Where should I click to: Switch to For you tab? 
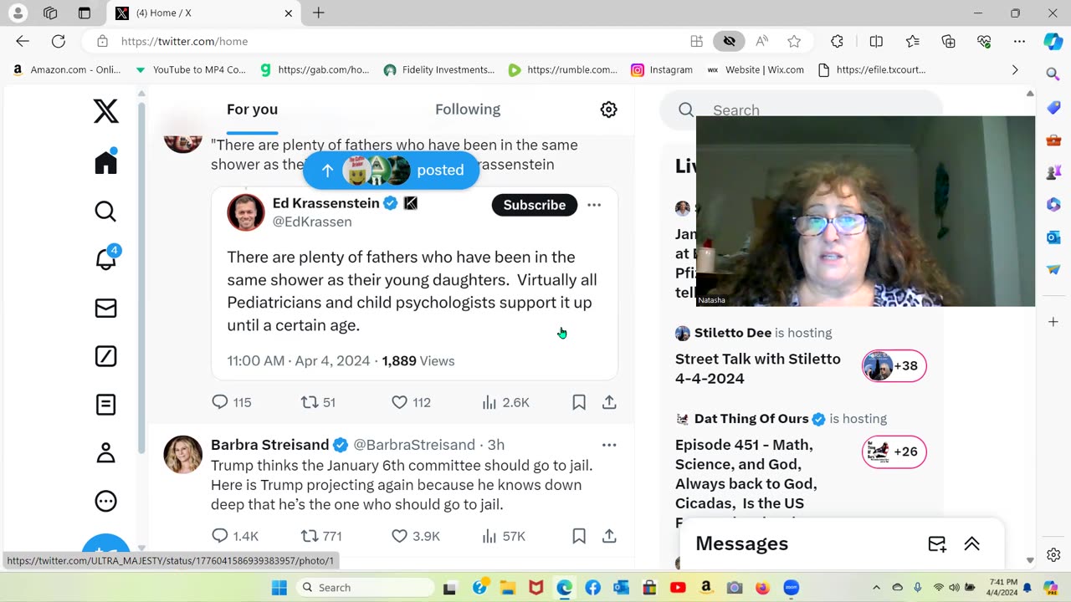252,110
